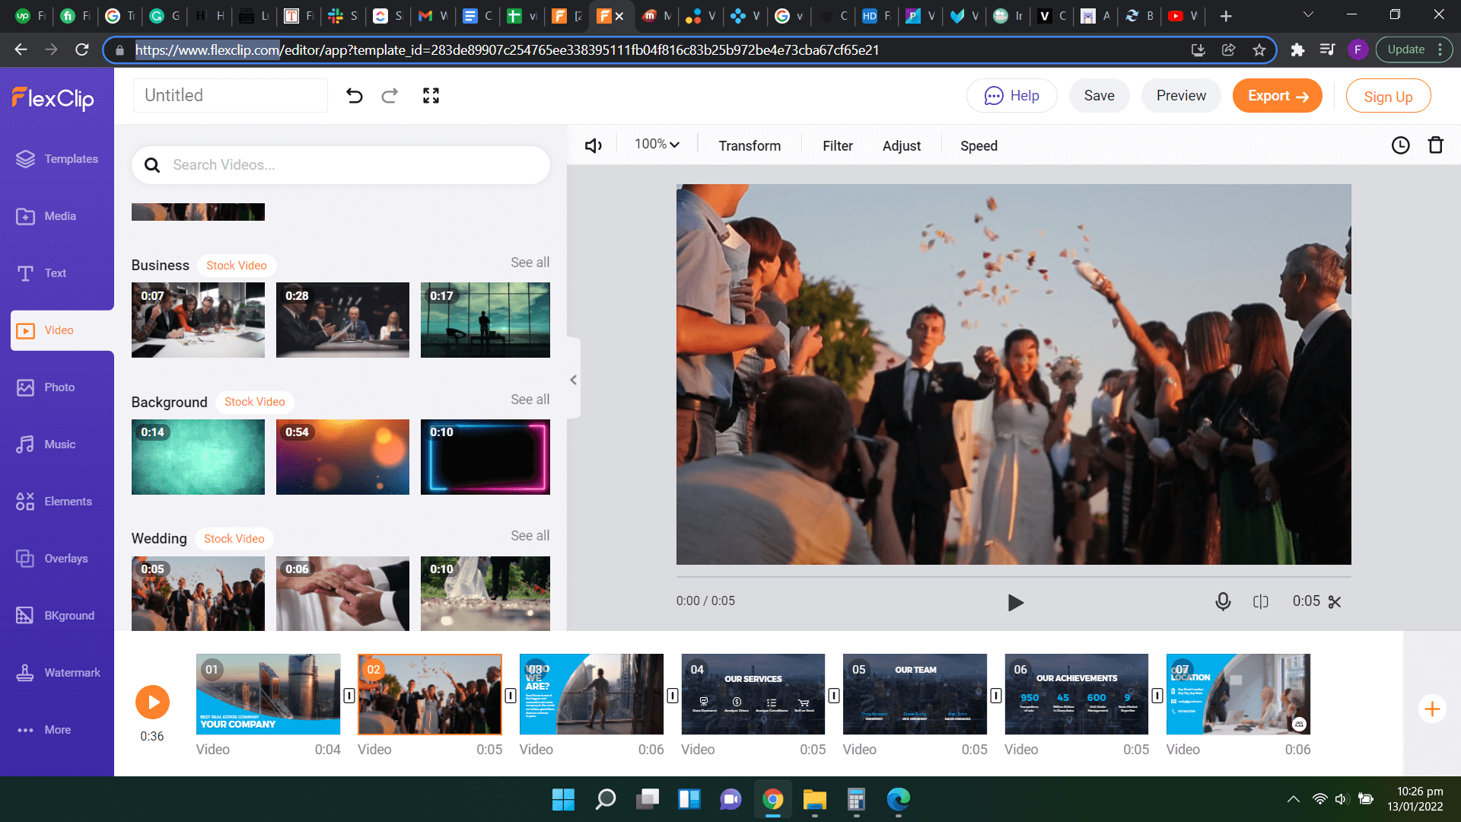Toggle fullscreen editor mode
This screenshot has width=1461, height=822.
(431, 95)
